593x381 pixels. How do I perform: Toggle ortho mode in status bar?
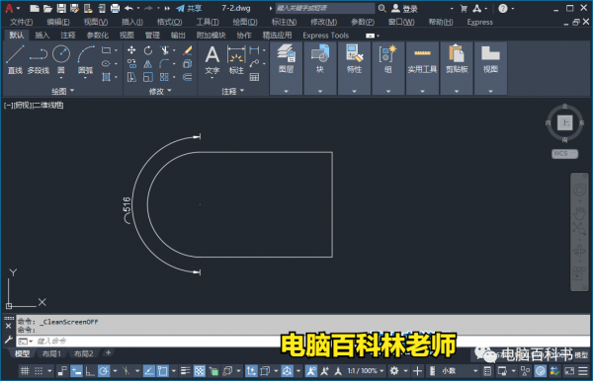(90, 371)
